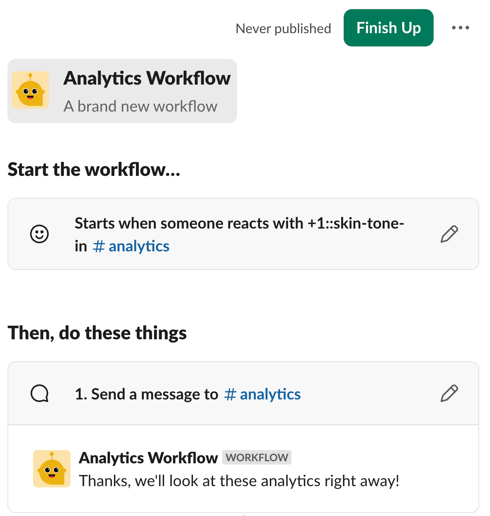Screen dimensions: 490x516
Task: Click the Finish Up button
Action: (x=388, y=28)
